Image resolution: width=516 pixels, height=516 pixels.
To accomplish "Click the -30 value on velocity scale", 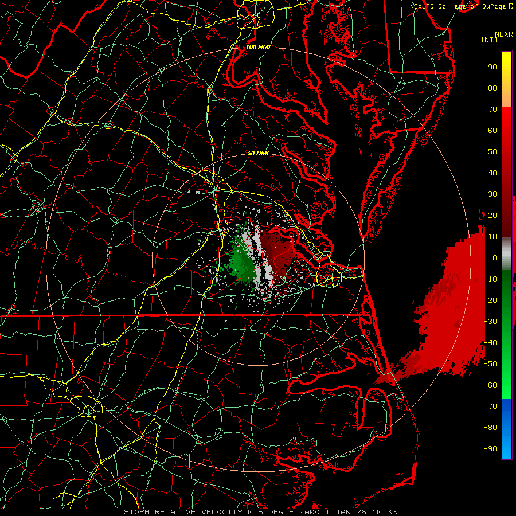I will [490, 322].
